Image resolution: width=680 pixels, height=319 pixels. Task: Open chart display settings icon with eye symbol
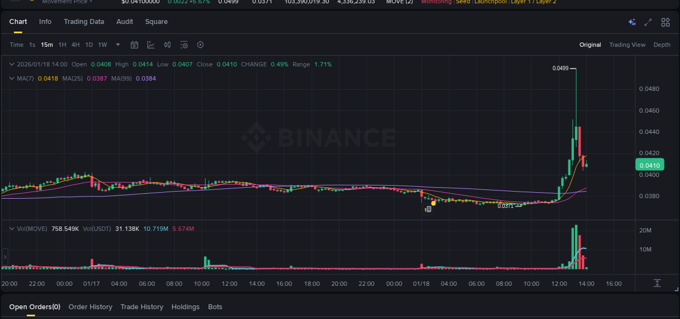[184, 45]
